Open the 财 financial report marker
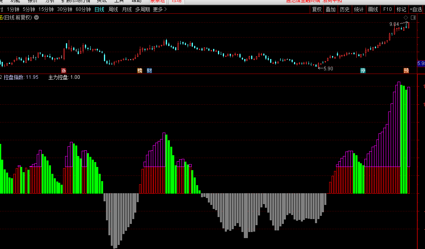This screenshot has width=425, height=249. [149, 70]
